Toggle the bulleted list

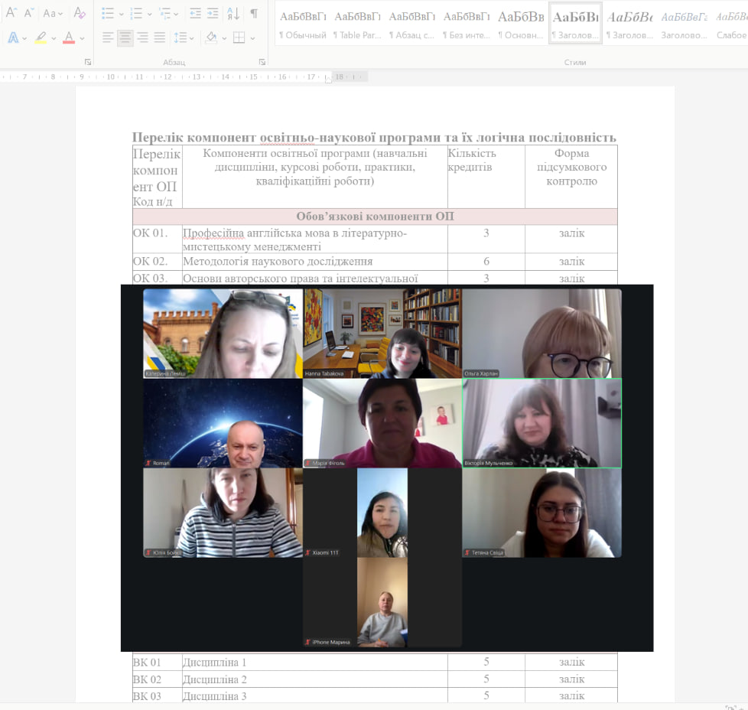point(108,13)
